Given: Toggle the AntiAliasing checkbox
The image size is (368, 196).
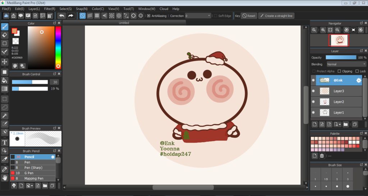Looking at the screenshot, I should pyautogui.click(x=148, y=16).
